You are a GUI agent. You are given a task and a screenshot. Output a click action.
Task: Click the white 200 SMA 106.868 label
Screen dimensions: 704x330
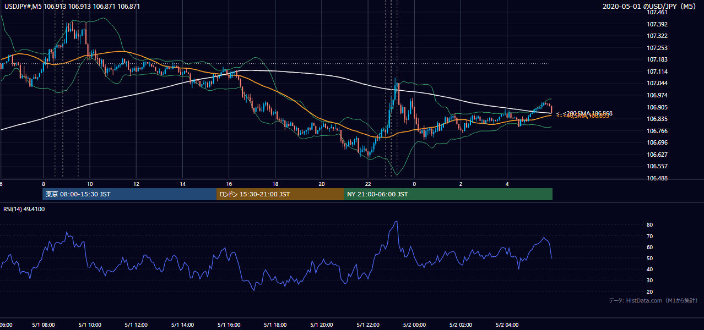pos(586,113)
